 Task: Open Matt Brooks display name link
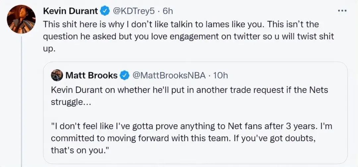coord(91,76)
